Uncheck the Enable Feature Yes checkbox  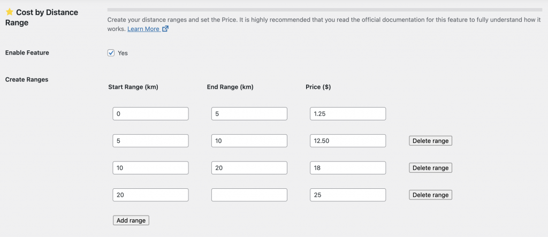coord(111,52)
